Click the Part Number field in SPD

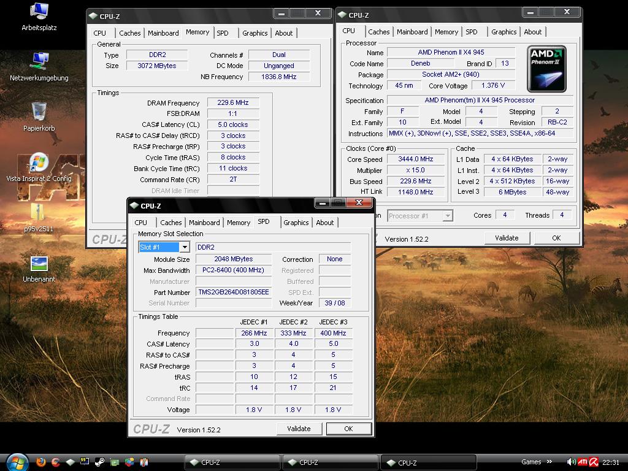coord(233,293)
